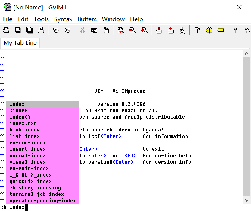Screen dimensions: 251x211
Task: Click the Run Script icon
Action: coord(182,30)
